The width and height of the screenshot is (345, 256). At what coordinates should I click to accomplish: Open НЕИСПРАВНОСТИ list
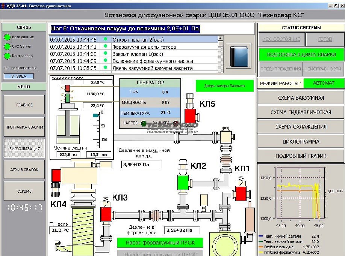(323, 69)
